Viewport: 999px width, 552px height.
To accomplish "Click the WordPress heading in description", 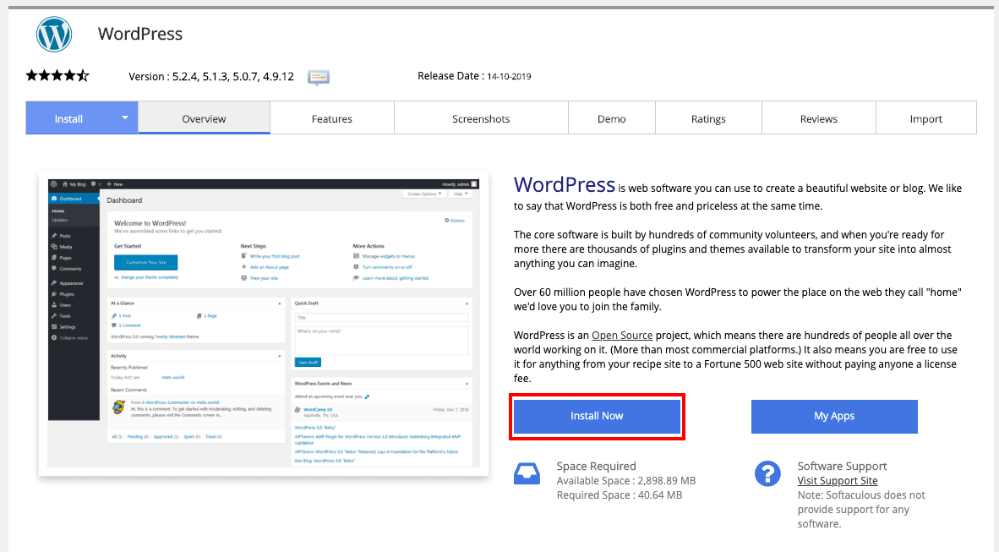I will 565,185.
